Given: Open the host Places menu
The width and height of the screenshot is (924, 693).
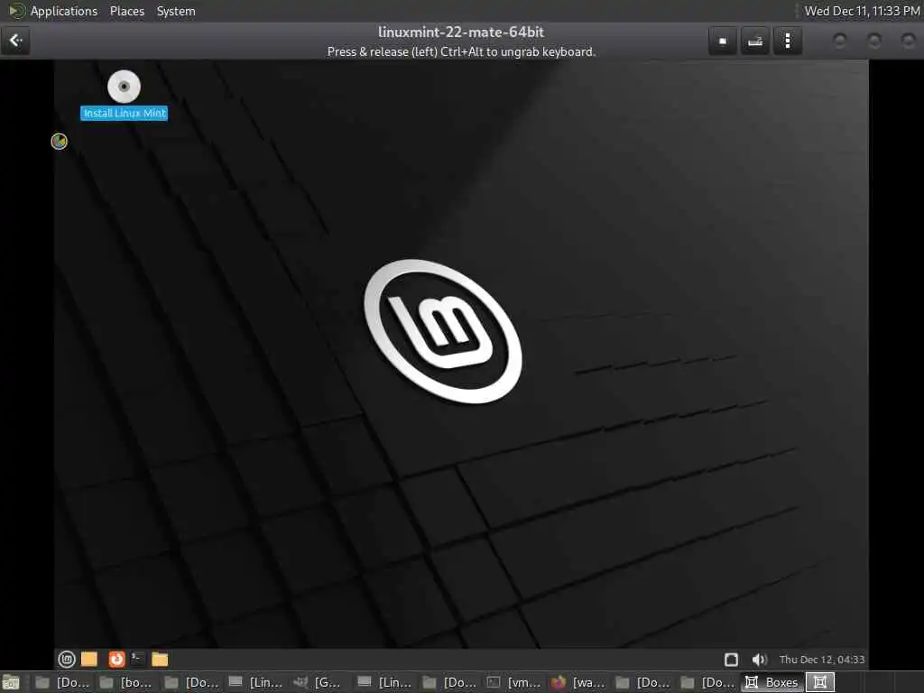Looking at the screenshot, I should pos(126,11).
